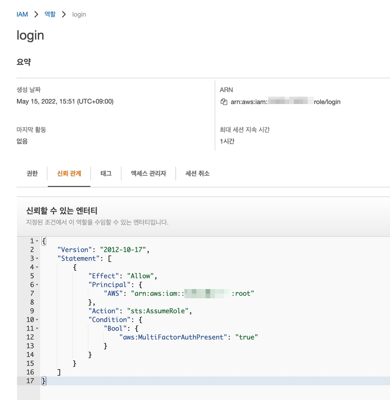The image size is (390, 400).
Task: Click the login breadcrumb item
Action: pyautogui.click(x=79, y=14)
